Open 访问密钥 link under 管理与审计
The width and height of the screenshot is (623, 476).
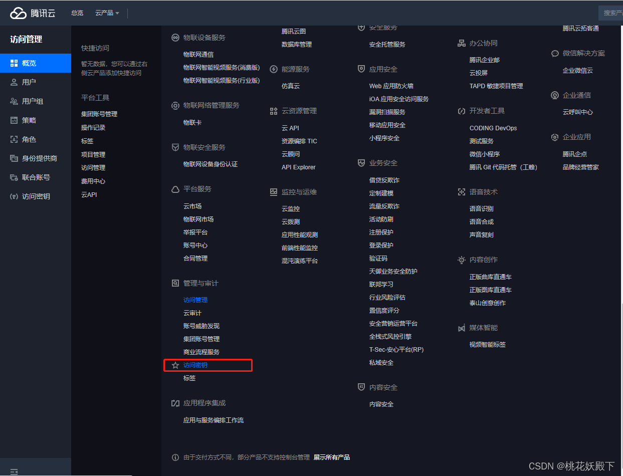(195, 365)
